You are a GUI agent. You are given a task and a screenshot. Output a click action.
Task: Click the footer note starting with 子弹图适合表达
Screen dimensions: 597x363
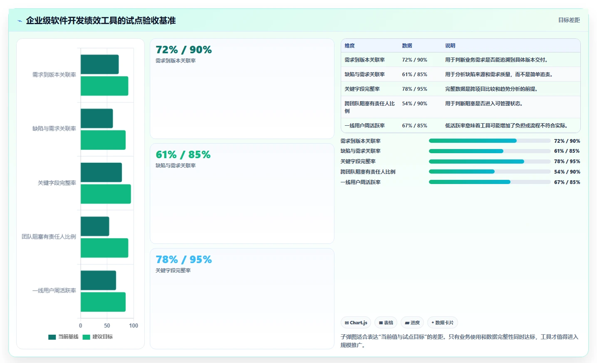click(x=459, y=341)
